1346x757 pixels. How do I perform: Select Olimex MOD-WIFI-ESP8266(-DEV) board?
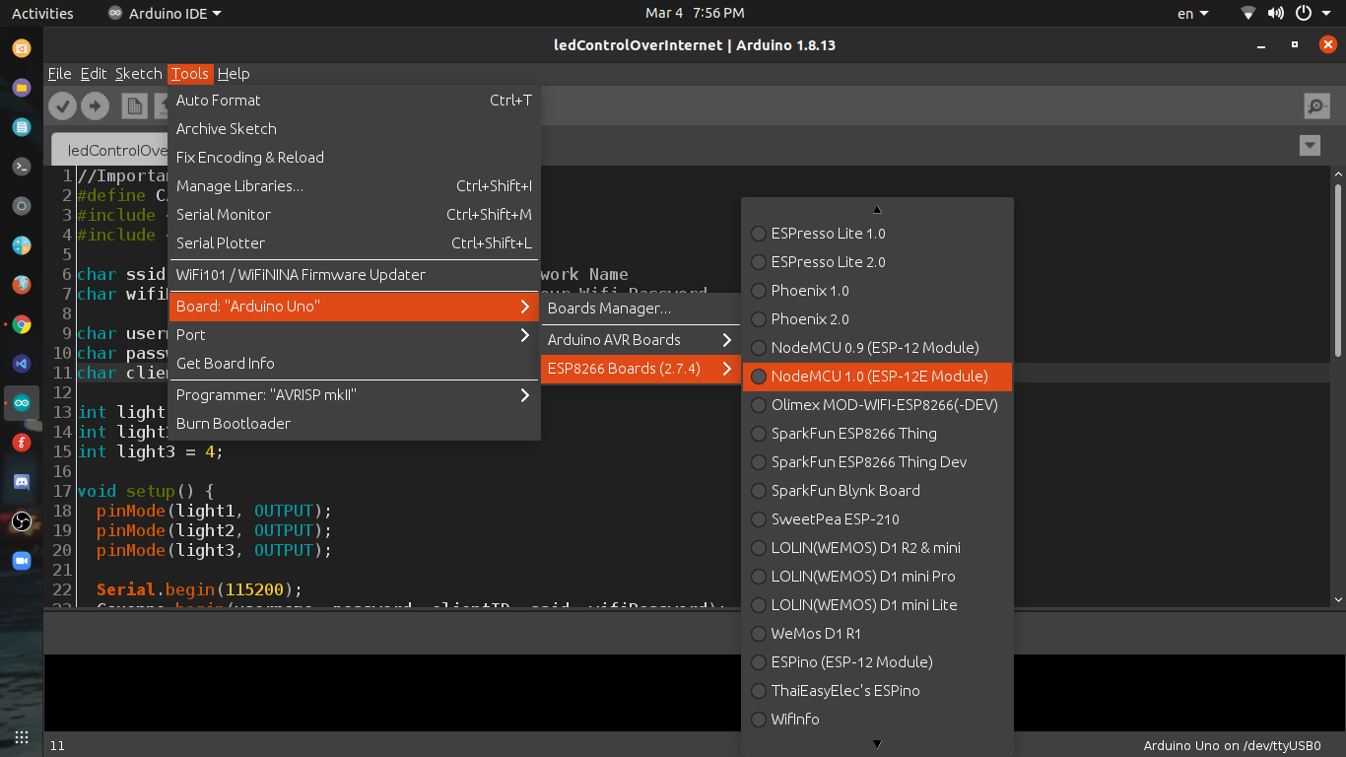point(877,405)
